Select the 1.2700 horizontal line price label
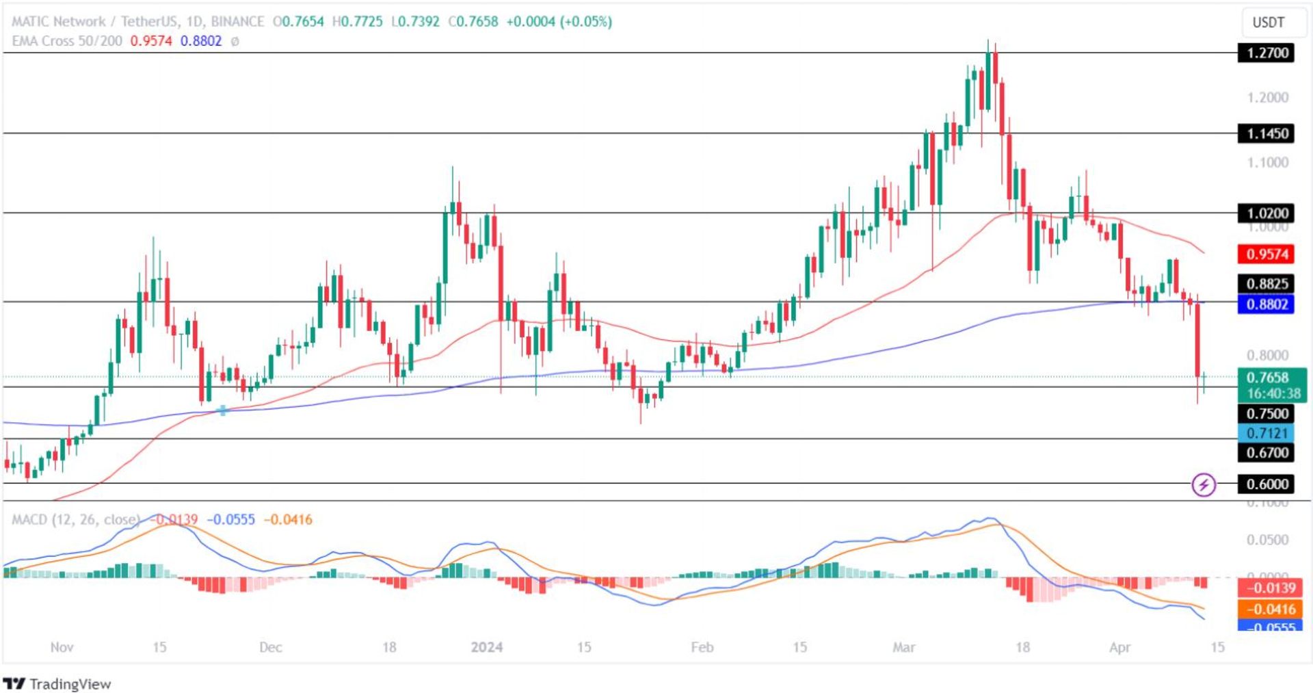 point(1266,53)
